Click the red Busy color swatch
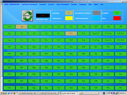The width and height of the screenshot is (127, 95). point(117,18)
